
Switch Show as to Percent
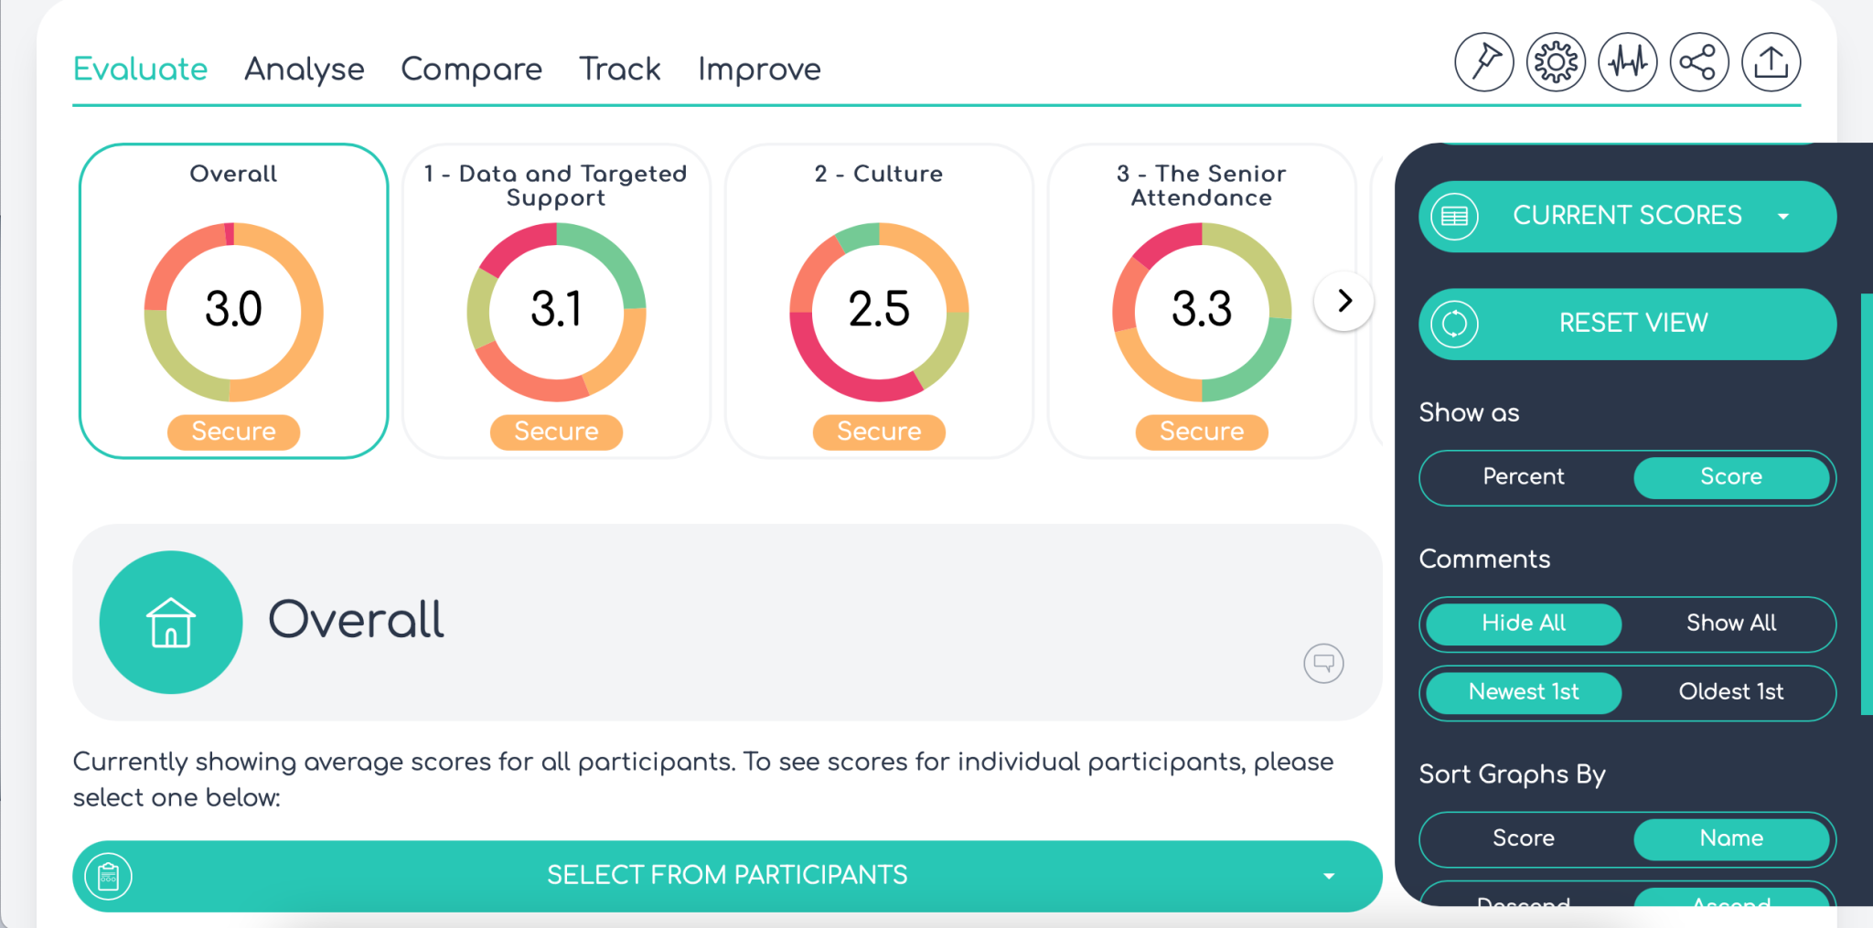(x=1523, y=477)
